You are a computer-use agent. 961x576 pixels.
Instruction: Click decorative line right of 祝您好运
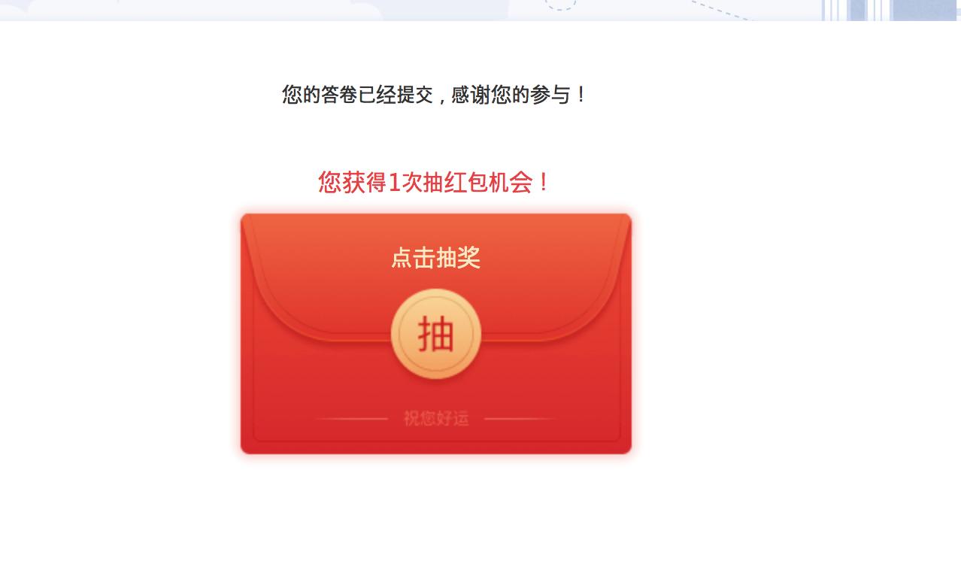(x=520, y=418)
